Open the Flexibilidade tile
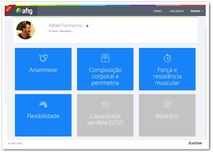This screenshot has width=213, height=153. coord(43,115)
